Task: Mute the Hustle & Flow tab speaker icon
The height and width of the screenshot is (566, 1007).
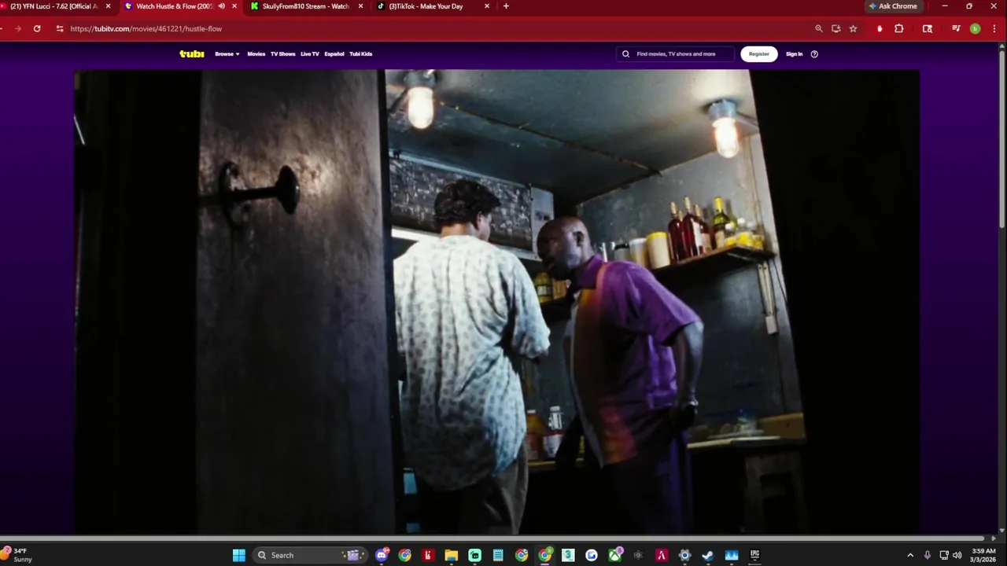Action: [x=221, y=6]
